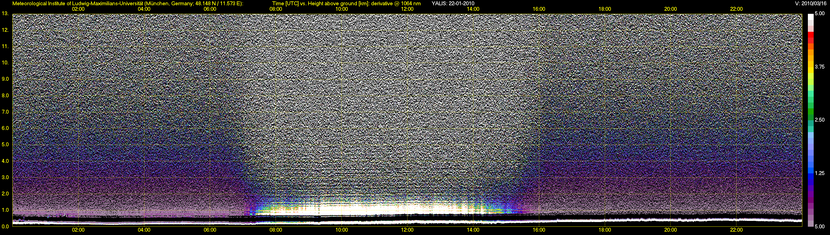Image resolution: width=830 pixels, height=235 pixels.
Task: Click 12:00 on the bottom time axis
Action: (x=407, y=230)
